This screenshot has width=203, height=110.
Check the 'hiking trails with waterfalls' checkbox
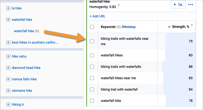tap(92, 67)
